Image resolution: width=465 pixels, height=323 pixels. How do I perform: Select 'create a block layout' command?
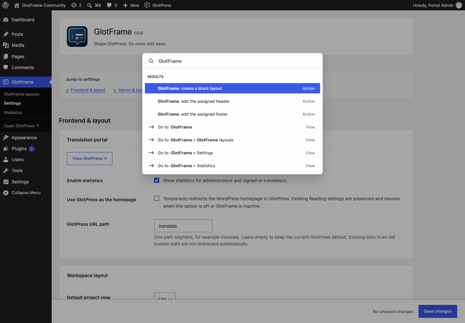[232, 88]
